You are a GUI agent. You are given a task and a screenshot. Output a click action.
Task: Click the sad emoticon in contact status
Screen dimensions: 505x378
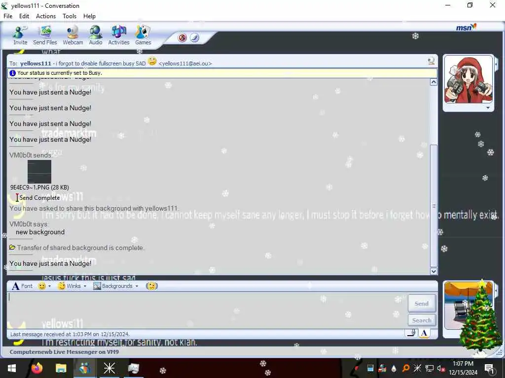tap(152, 61)
